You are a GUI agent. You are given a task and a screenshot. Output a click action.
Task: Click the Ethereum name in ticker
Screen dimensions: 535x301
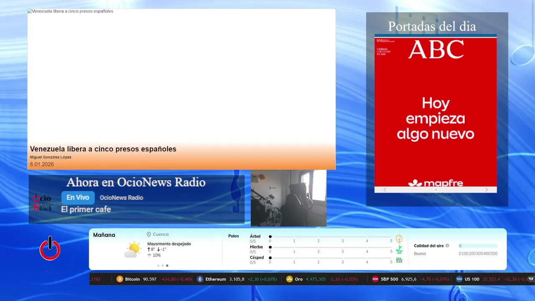point(216,279)
